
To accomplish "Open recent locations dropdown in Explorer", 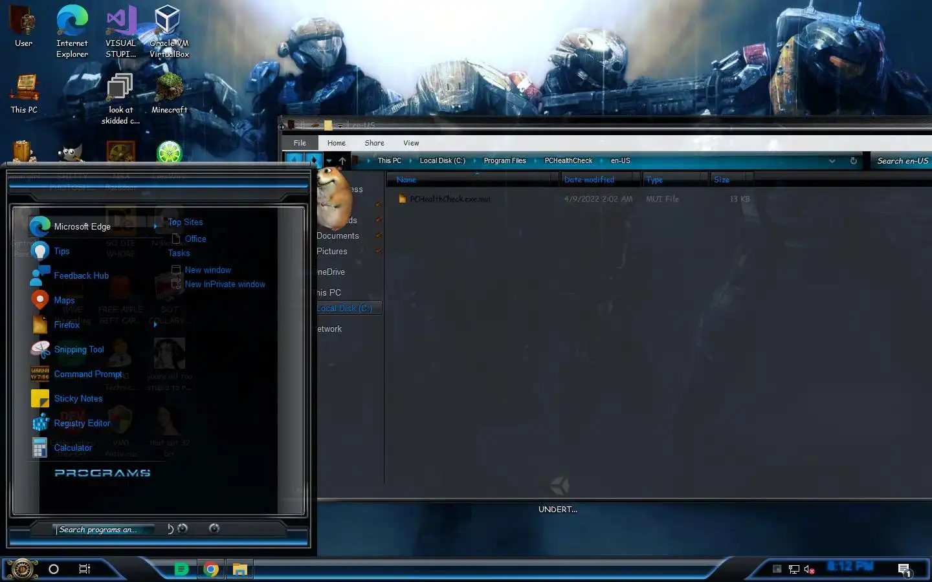I will point(329,160).
